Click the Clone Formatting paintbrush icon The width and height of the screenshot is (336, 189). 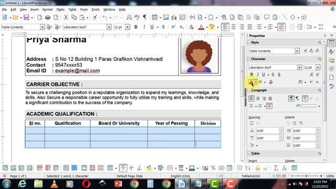[94, 17]
